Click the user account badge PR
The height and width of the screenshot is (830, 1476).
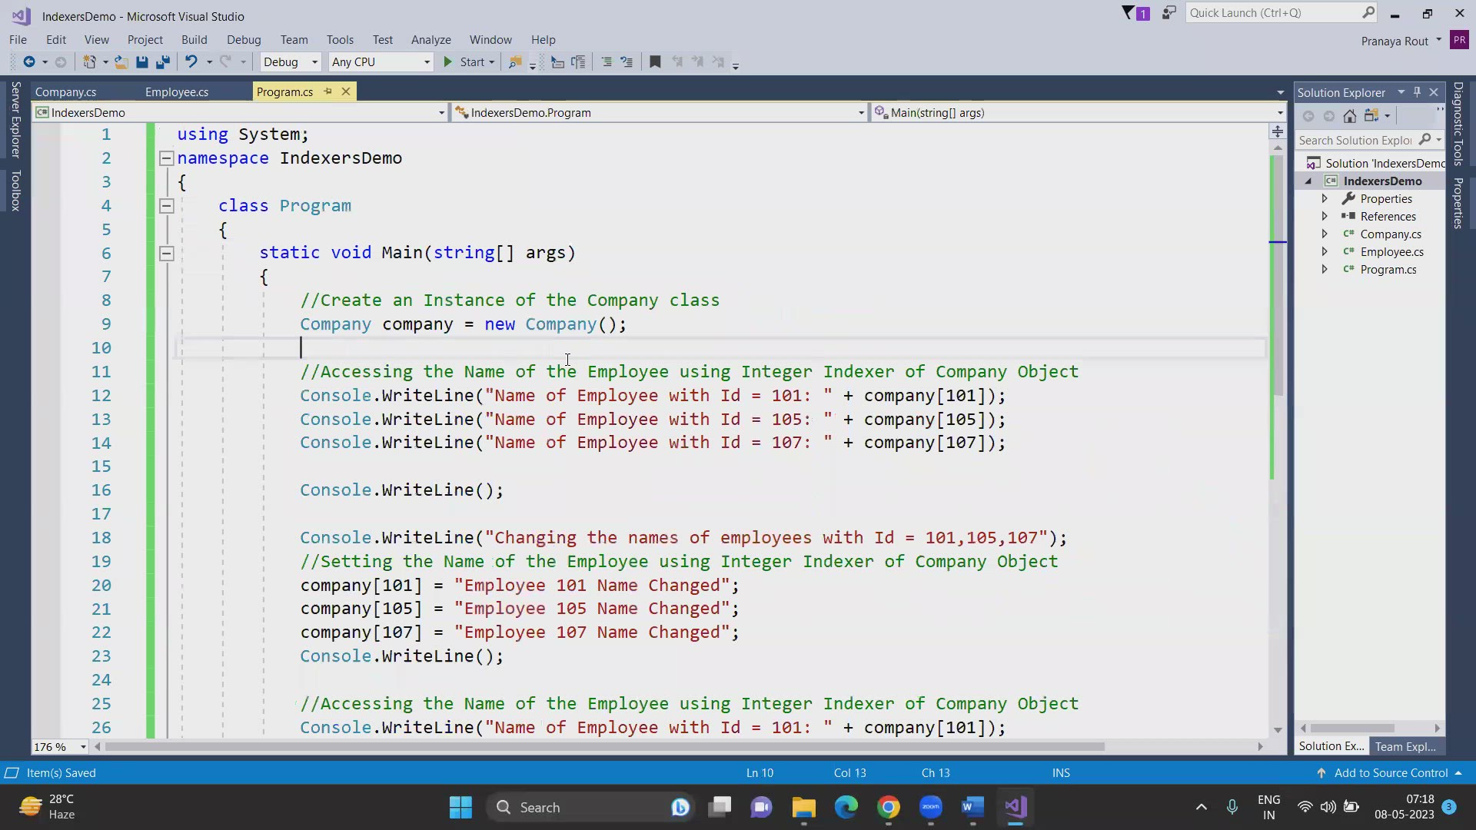[1459, 41]
